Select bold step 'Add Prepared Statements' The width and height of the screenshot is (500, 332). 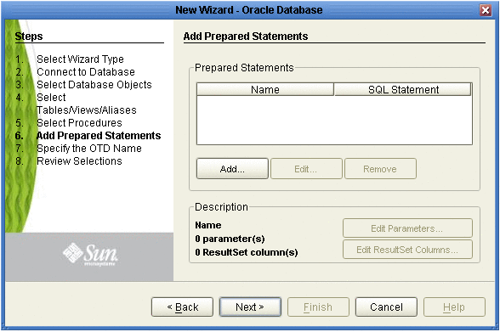point(99,136)
